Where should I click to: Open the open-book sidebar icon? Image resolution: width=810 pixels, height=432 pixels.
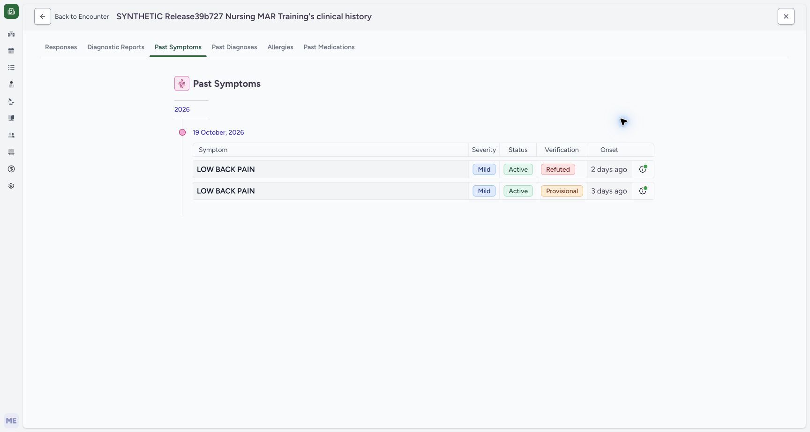(x=11, y=118)
